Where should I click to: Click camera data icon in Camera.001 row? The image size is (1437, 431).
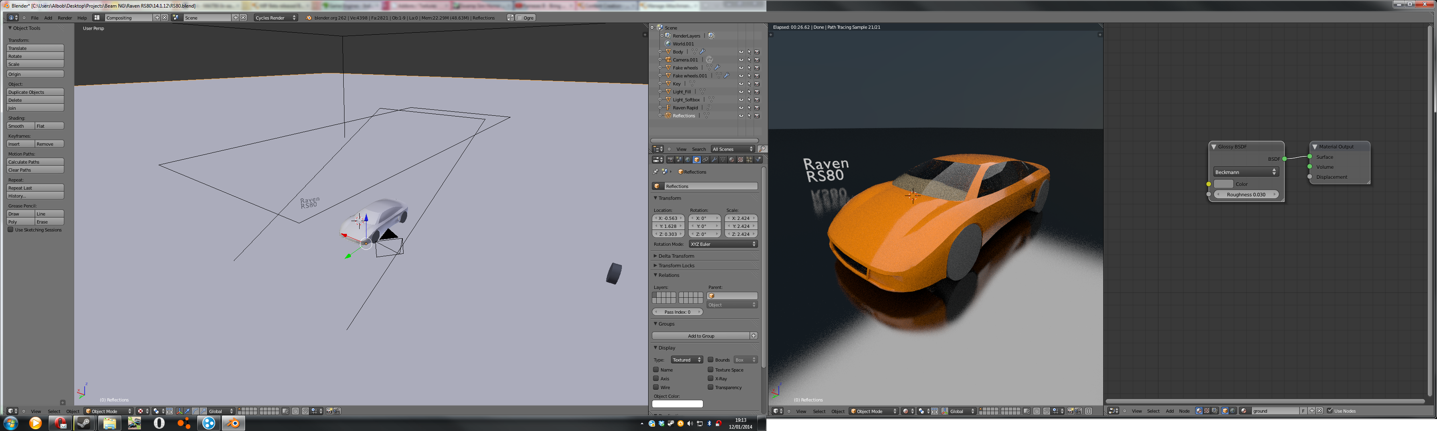point(709,59)
